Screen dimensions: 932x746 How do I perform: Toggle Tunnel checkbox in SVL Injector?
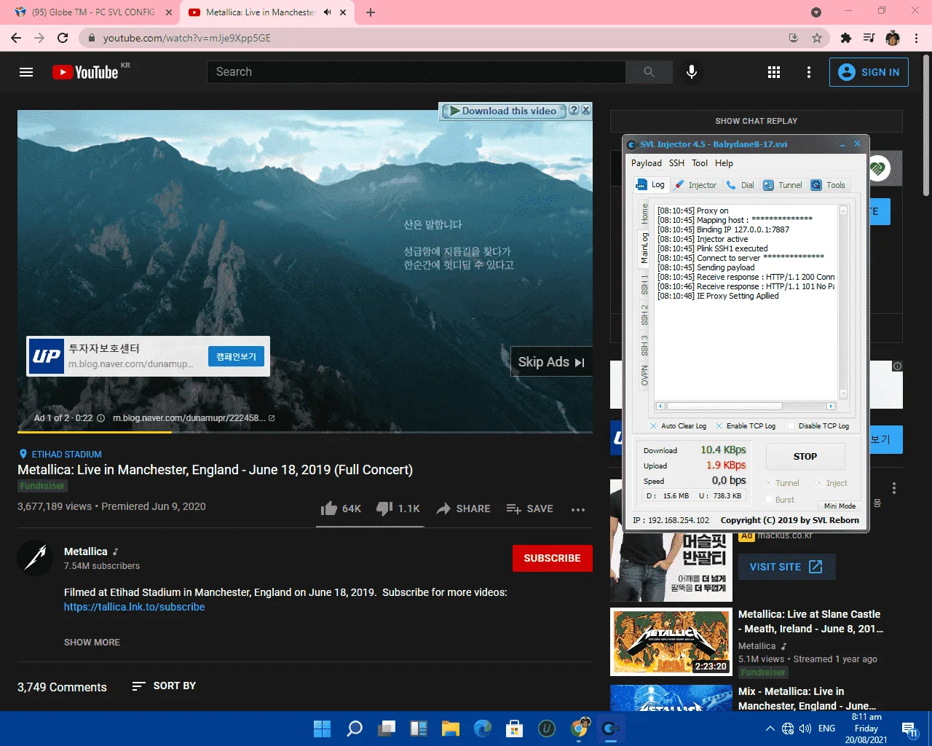tap(768, 483)
